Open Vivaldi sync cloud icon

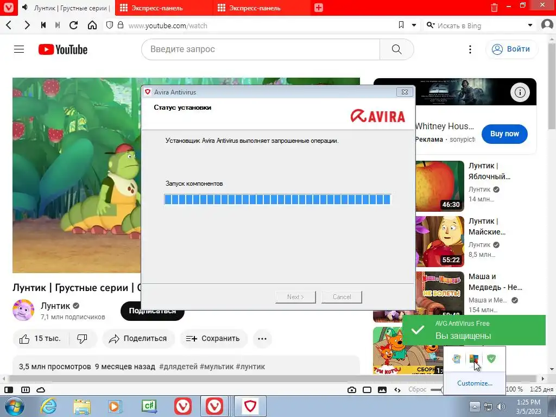click(41, 390)
